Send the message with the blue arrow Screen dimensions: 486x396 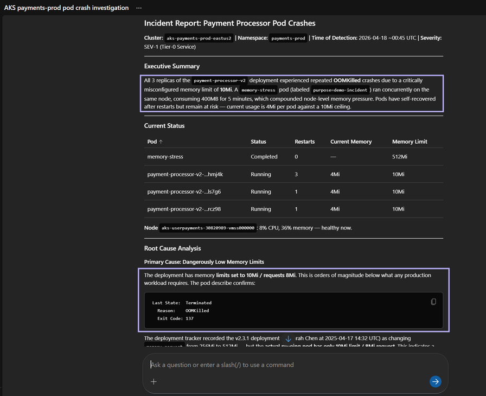tap(435, 381)
